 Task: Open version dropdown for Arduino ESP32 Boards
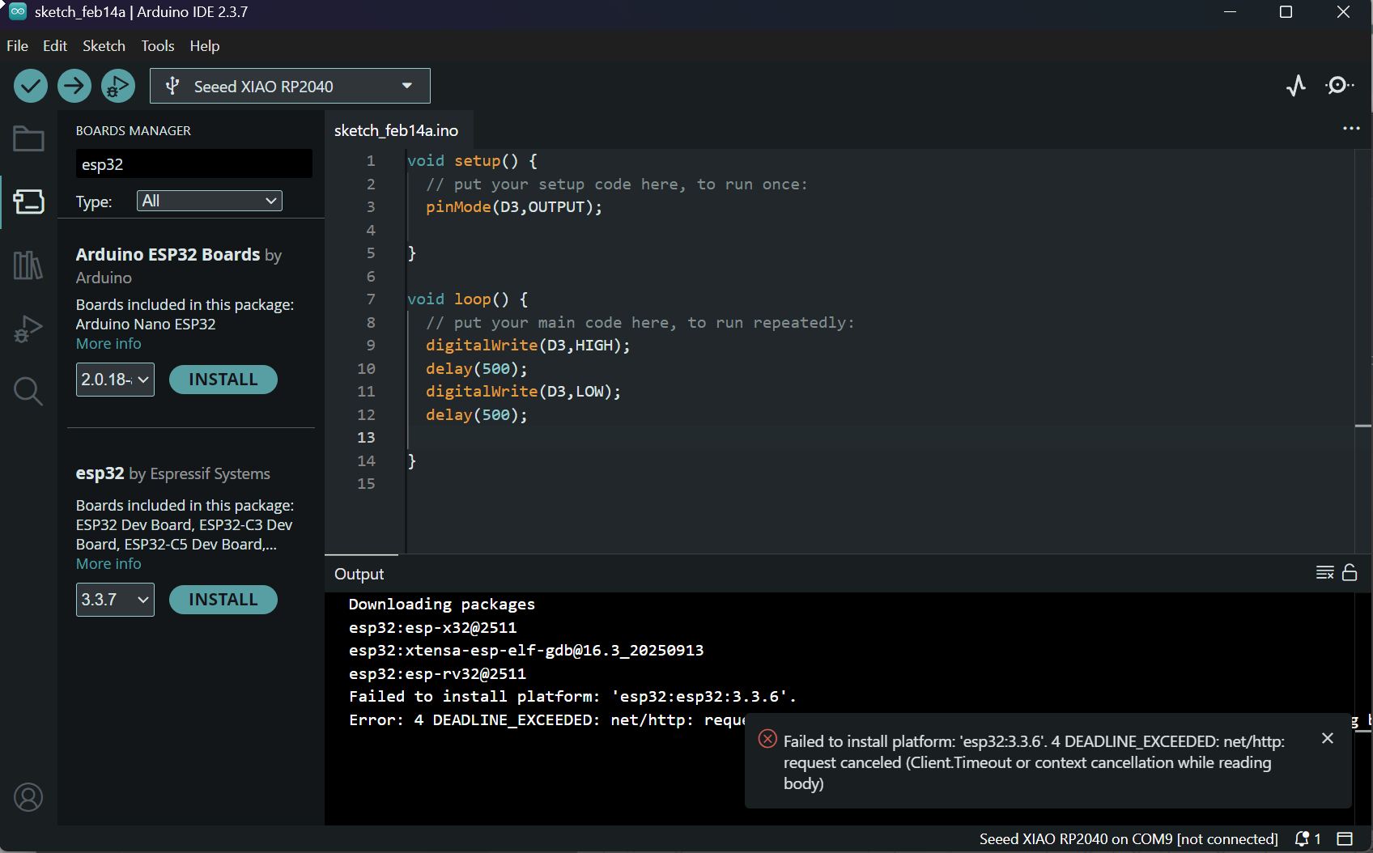pos(115,380)
